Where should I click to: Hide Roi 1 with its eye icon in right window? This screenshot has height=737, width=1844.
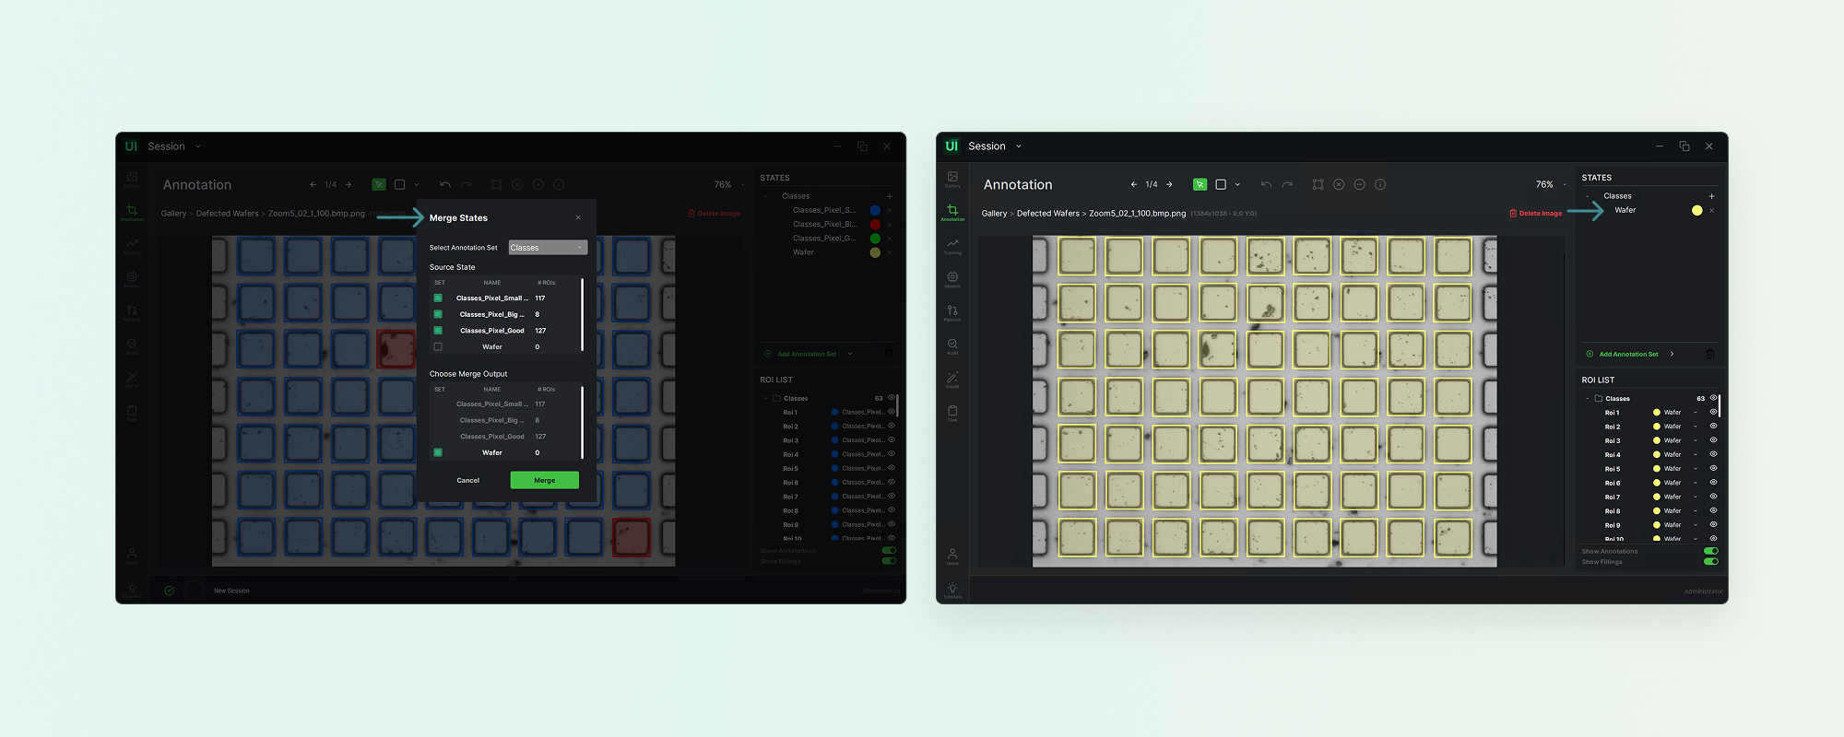point(1713,412)
